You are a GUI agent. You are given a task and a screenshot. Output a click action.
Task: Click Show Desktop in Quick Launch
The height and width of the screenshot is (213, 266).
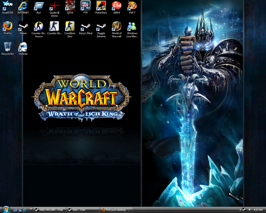click(x=15, y=210)
